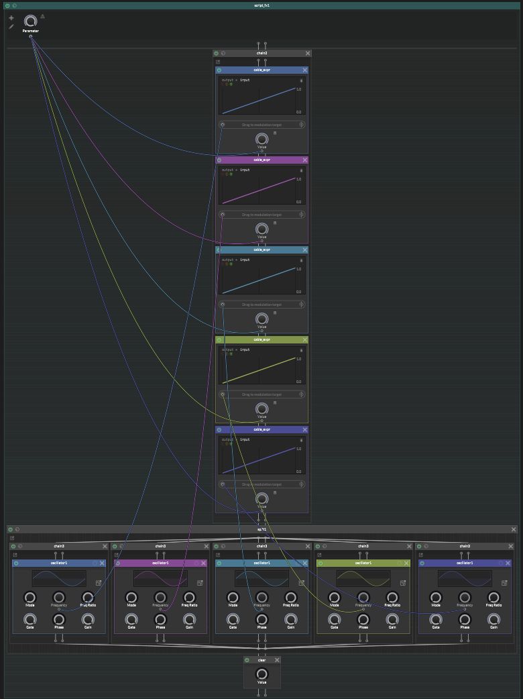Viewport: 523px width, 699px height.
Task: Collapse the fourth chain3 container
Action: (325, 546)
